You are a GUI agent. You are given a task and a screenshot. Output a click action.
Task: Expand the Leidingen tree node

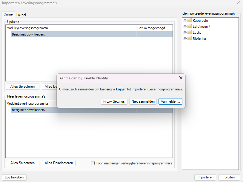click(185, 27)
